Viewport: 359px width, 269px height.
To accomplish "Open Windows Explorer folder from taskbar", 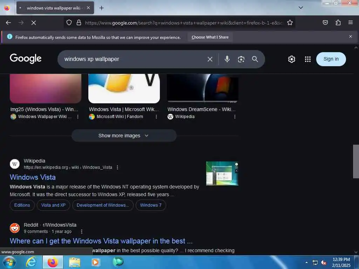I will 75,262.
